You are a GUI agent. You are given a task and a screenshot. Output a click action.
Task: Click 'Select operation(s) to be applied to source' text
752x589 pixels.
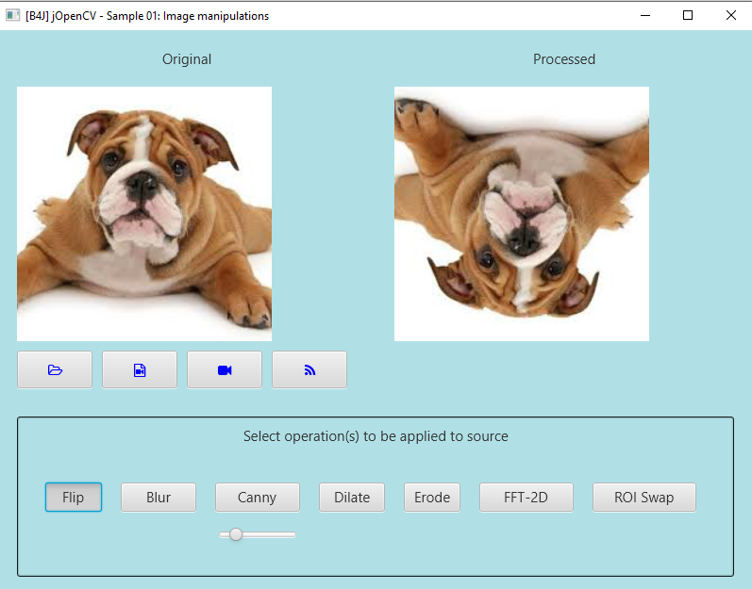376,436
